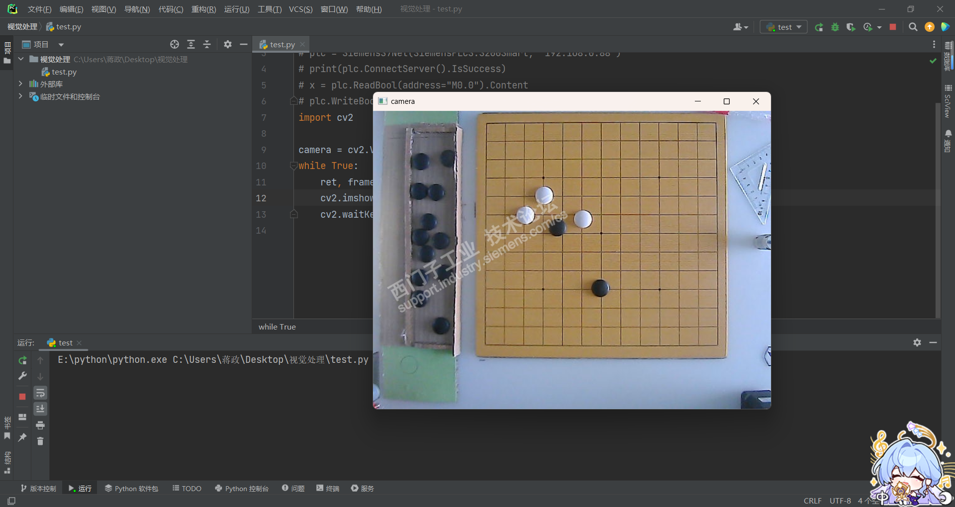Viewport: 955px width, 507px height.
Task: Toggle the SciView sidebar button
Action: pos(948,101)
